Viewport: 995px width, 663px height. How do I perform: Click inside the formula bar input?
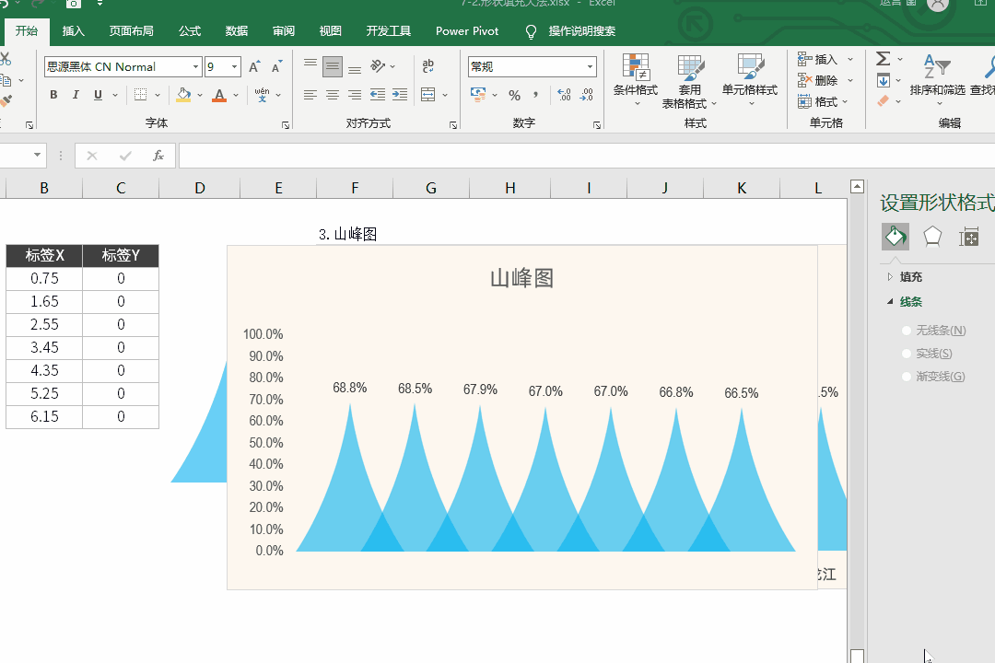click(x=516, y=156)
